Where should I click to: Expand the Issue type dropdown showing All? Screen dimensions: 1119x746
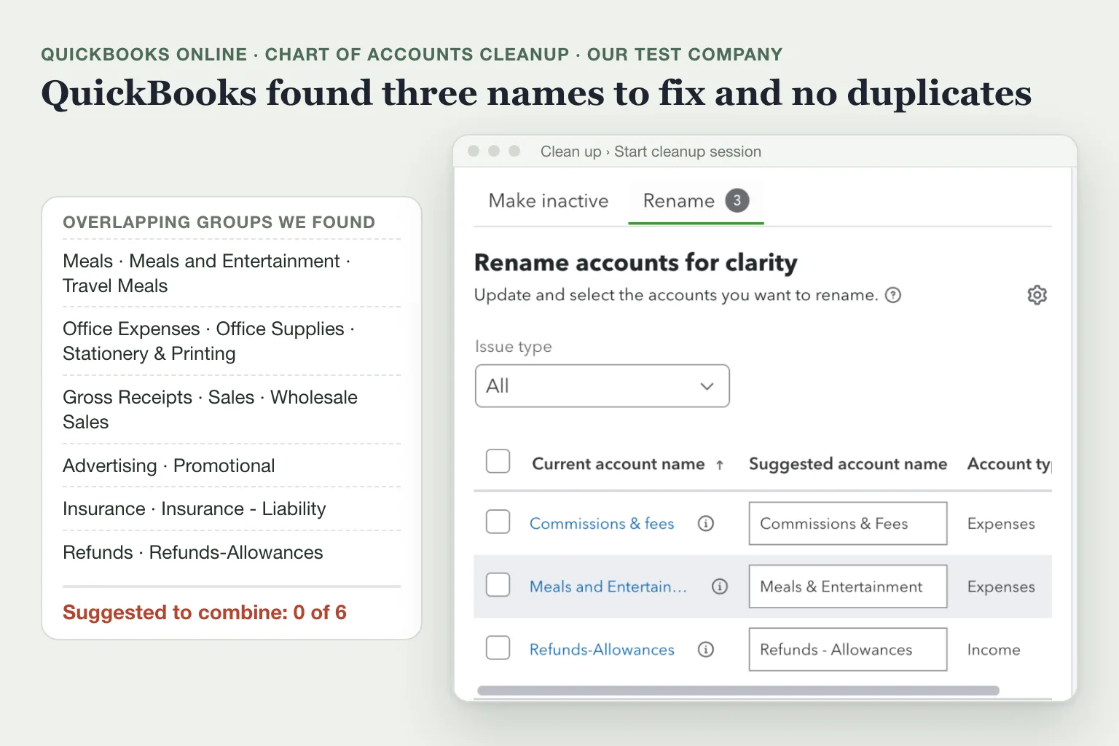[602, 385]
